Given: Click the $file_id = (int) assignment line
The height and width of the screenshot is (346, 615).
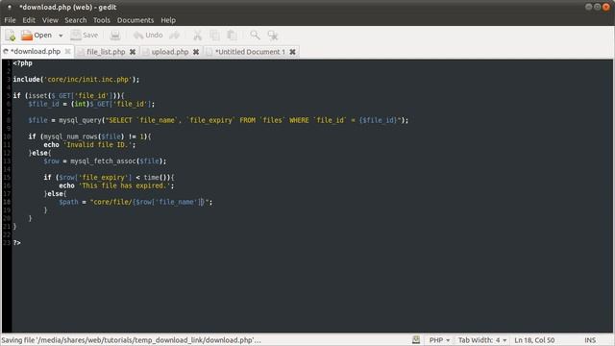Looking at the screenshot, I should tap(91, 104).
